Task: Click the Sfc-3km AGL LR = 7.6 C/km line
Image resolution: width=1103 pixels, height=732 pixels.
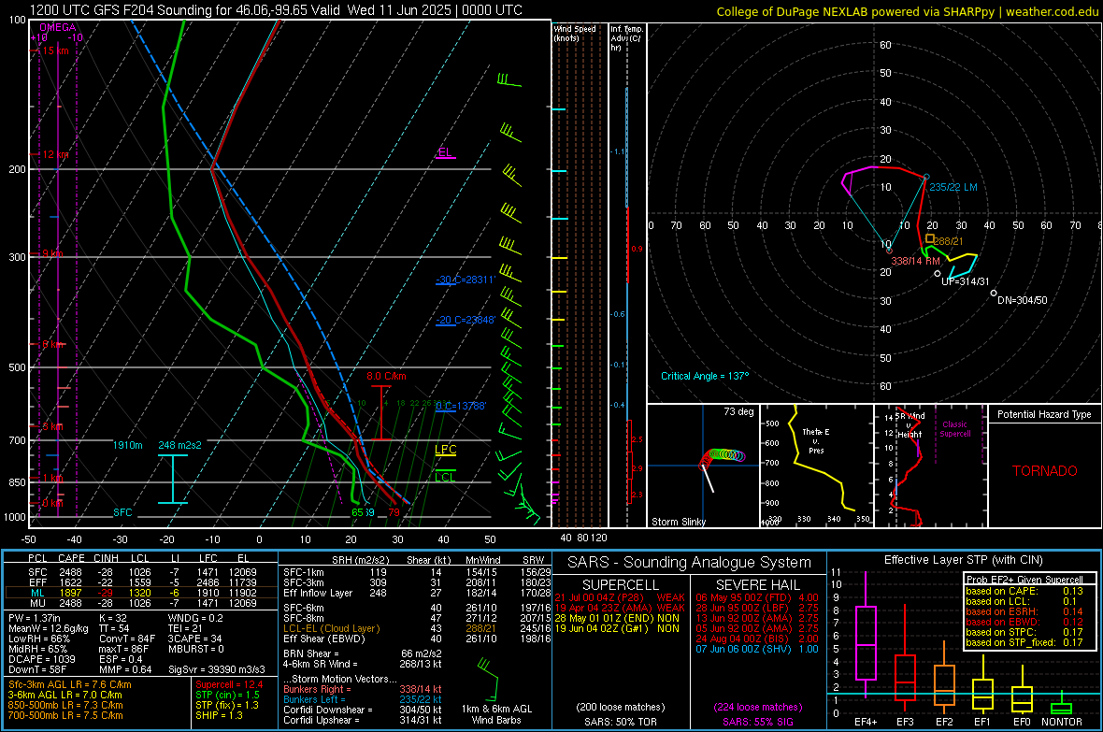Action: click(x=70, y=684)
